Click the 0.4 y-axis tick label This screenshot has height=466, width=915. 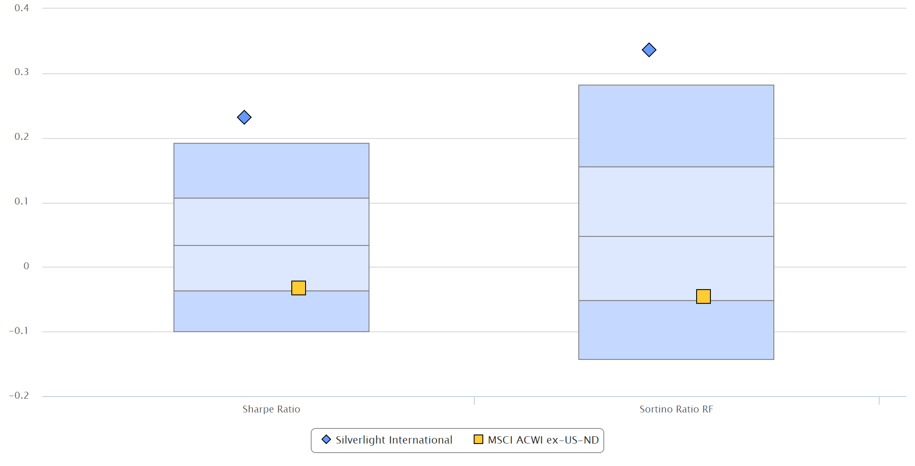(x=22, y=8)
